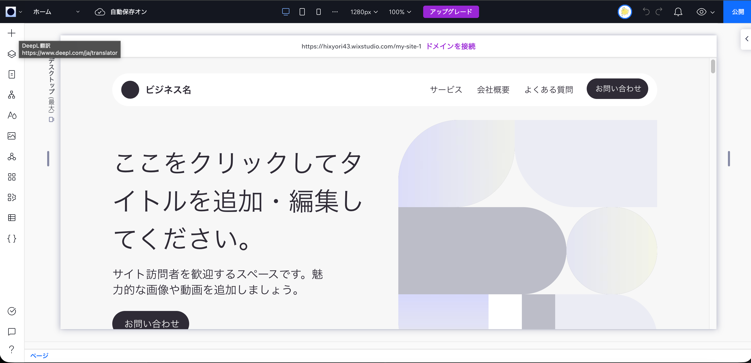Click the canvas vertical scrollbar thumb
Image resolution: width=751 pixels, height=363 pixels.
click(713, 66)
